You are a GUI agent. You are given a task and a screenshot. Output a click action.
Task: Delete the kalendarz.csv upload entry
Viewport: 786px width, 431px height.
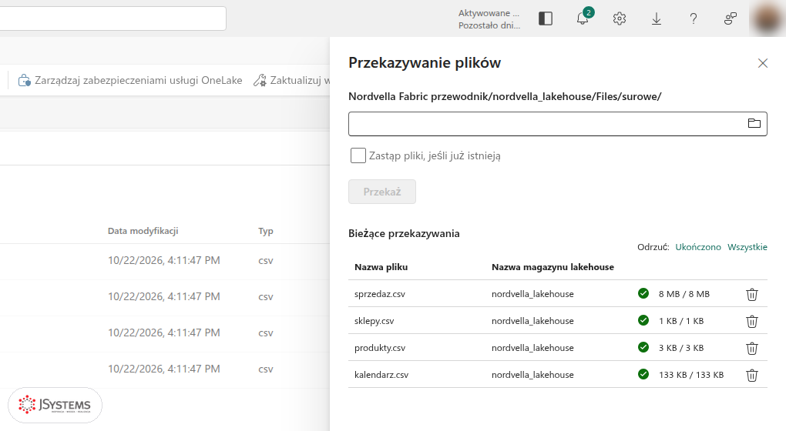coord(752,376)
